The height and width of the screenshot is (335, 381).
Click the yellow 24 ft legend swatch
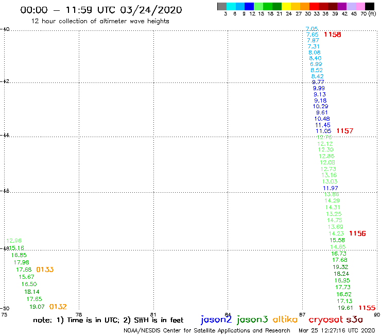(286, 6)
